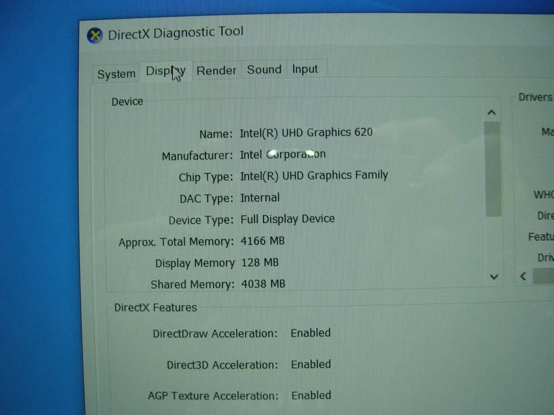Click the Direct3D Acceleration: label
The image size is (554, 415).
click(222, 365)
